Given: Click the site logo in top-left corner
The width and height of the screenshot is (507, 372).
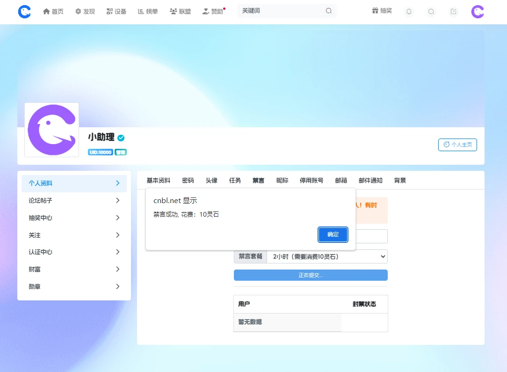Looking at the screenshot, I should [24, 12].
